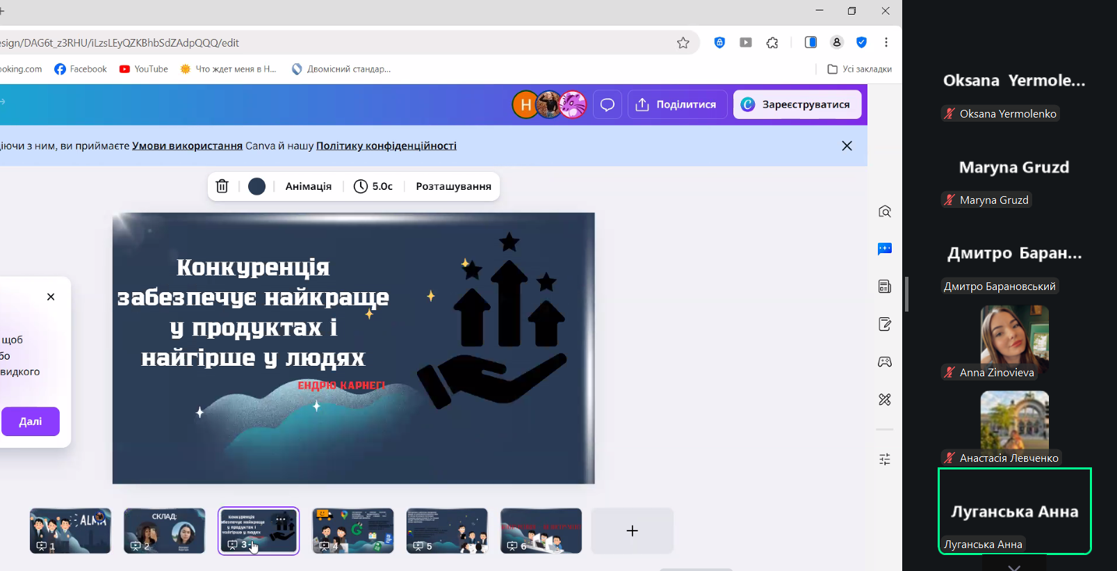Select slide 5 thumbnail
This screenshot has height=571, width=1117.
447,531
